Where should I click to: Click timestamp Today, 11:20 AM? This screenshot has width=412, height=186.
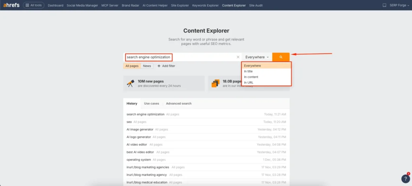275,122
